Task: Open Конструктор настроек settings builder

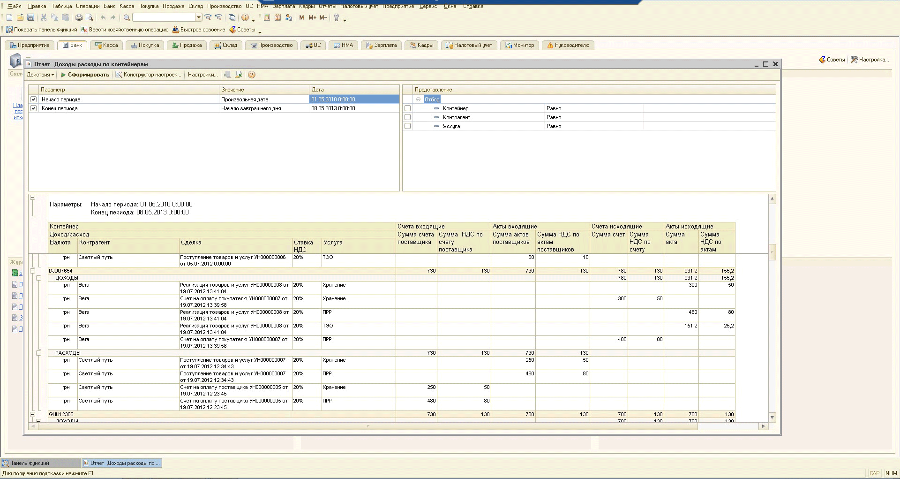Action: (x=149, y=75)
